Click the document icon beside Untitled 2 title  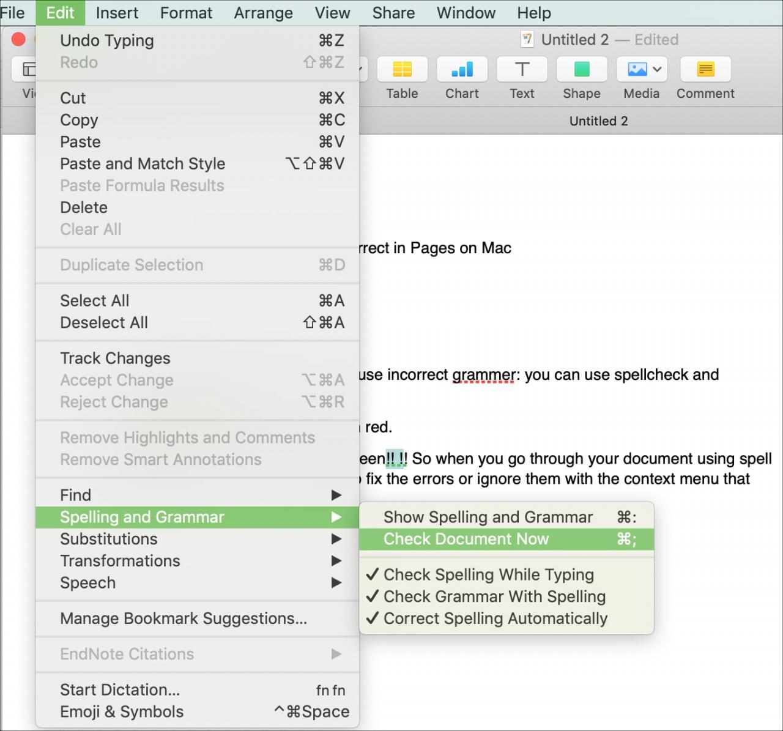[x=527, y=40]
